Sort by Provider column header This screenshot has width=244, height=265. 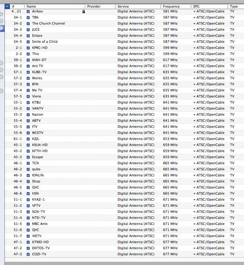coord(94,7)
